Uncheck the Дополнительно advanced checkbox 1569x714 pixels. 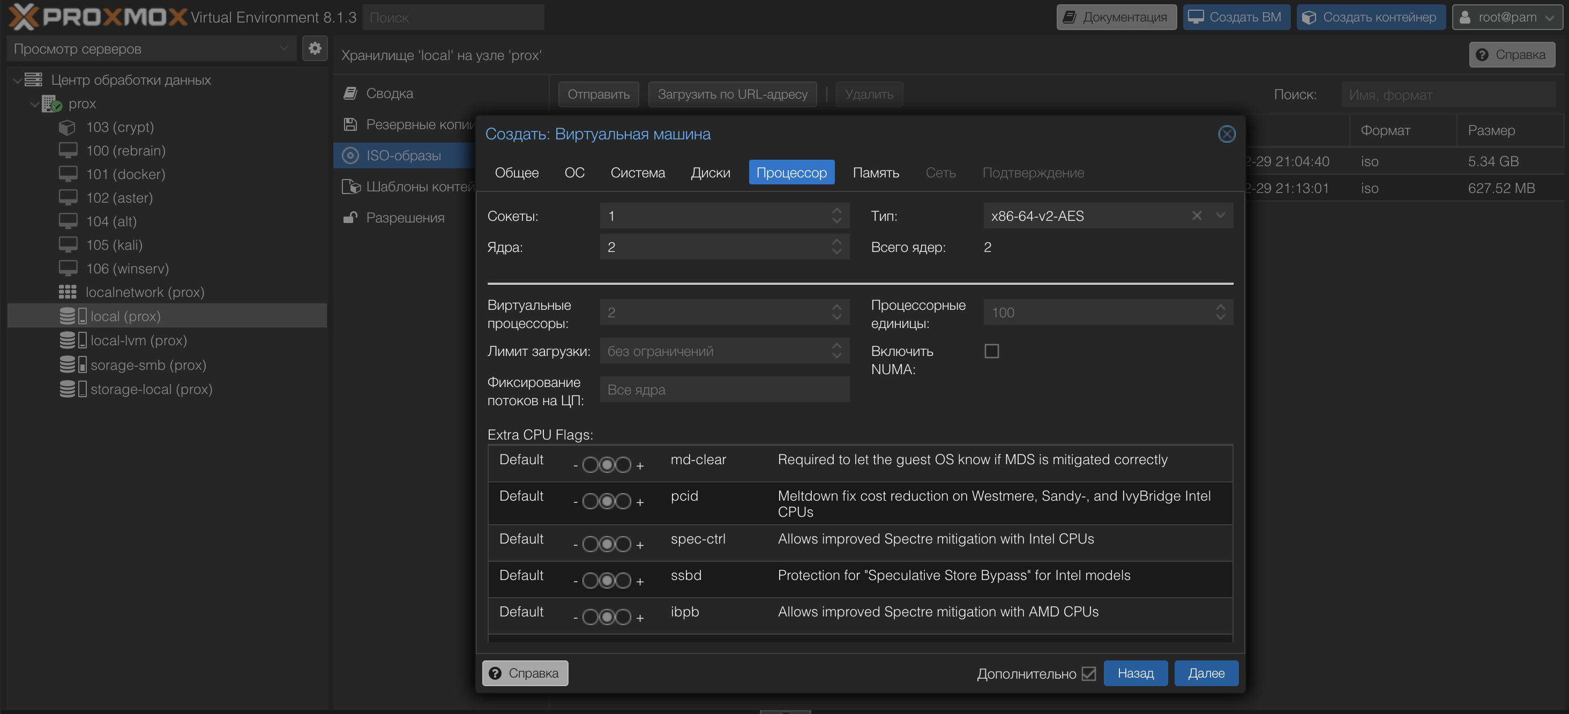1088,674
